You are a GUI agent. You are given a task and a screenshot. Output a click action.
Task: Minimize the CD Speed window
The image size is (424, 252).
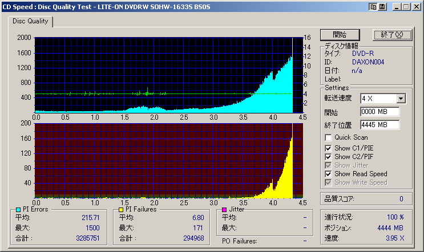click(x=397, y=7)
